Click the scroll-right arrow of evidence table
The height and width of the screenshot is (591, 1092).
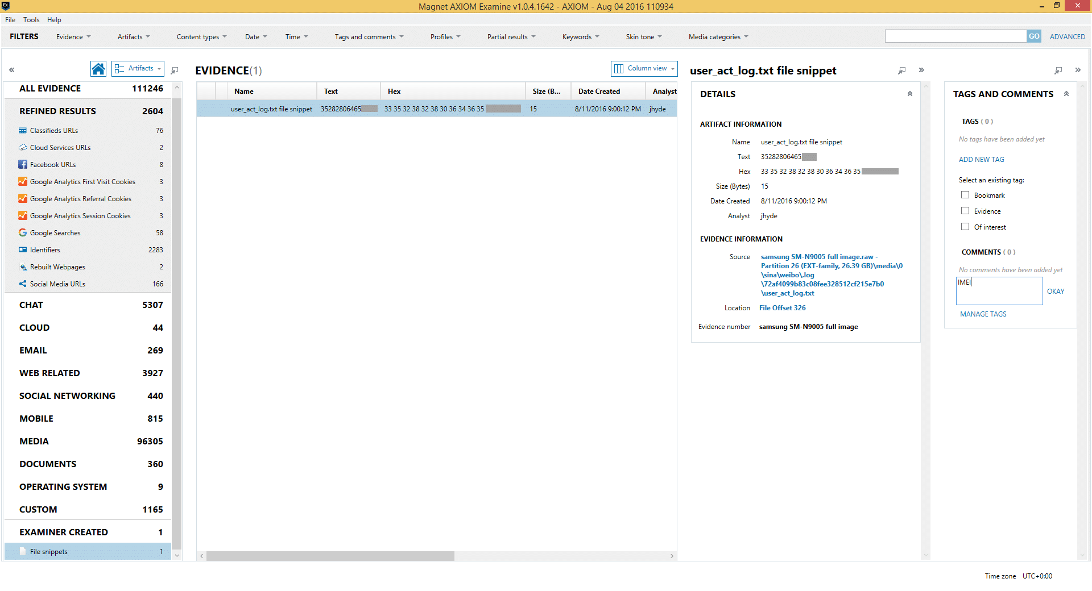click(672, 556)
